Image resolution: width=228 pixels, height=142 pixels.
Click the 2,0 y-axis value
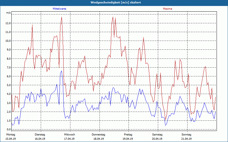coord(8,112)
